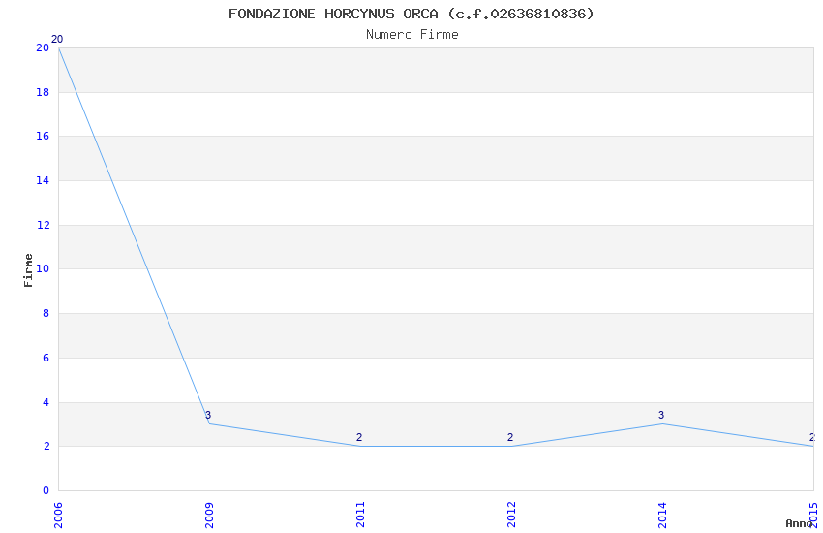Click the 'Numero Firme' subtitle
823x533 pixels.
[412, 35]
